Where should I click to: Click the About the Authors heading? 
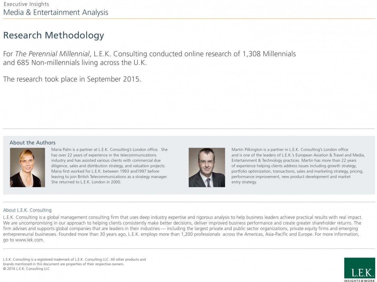click(x=33, y=143)
